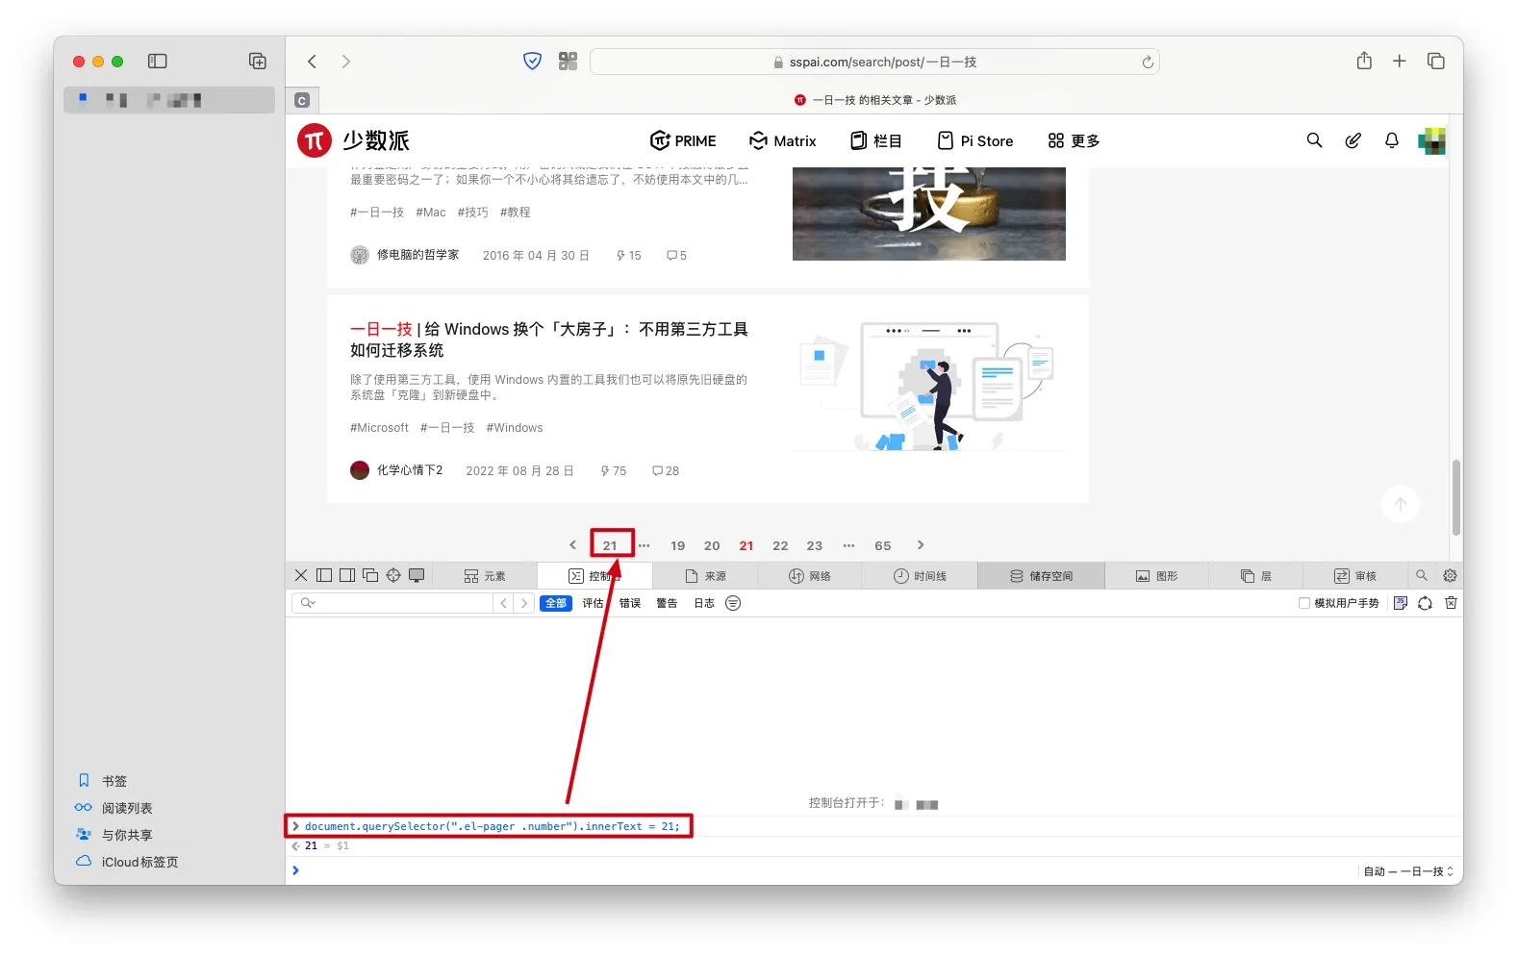Open the Share menu
The width and height of the screenshot is (1517, 956).
click(1364, 61)
